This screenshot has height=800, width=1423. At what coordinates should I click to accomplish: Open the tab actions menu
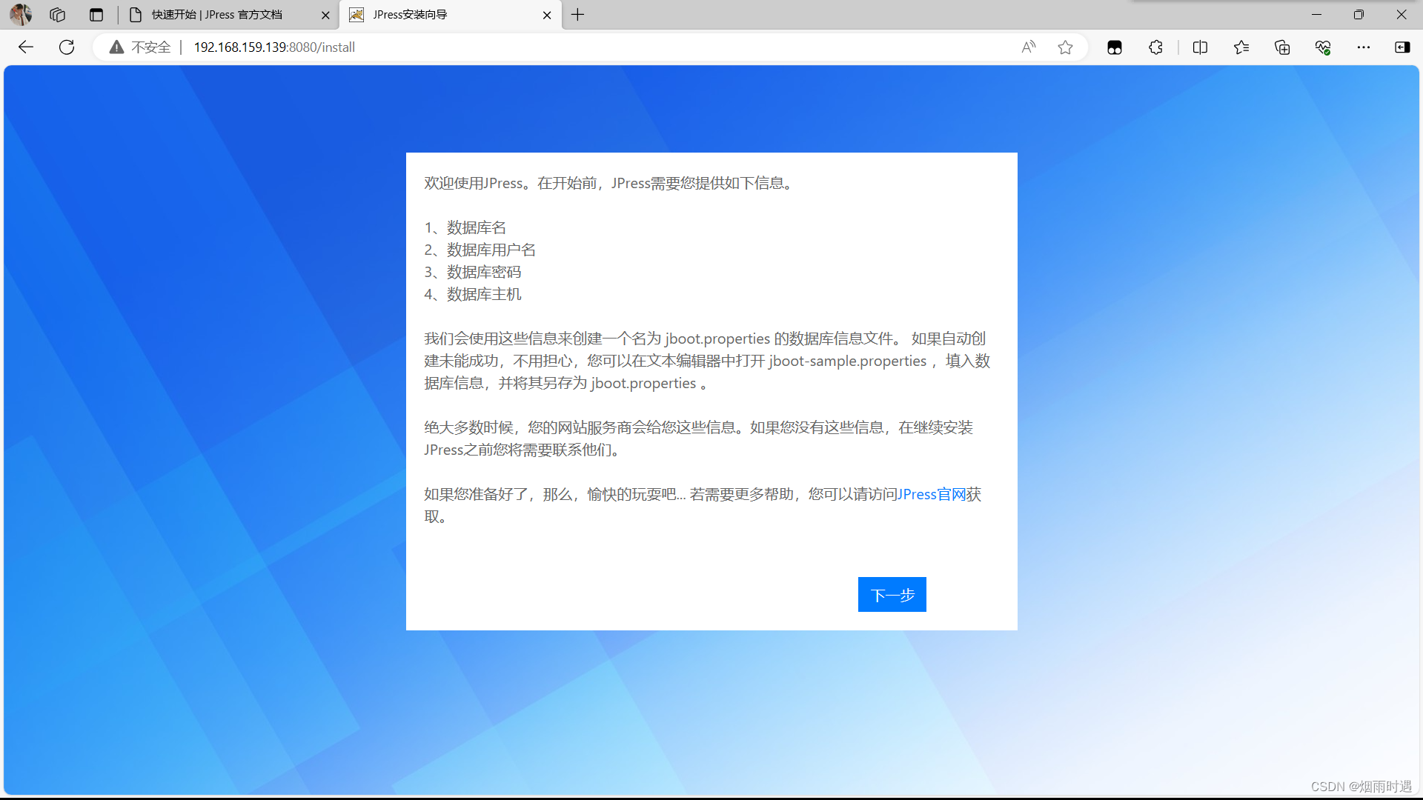point(96,15)
